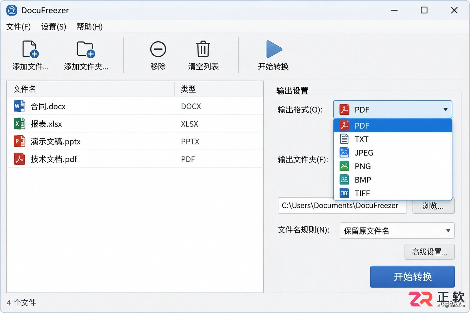Open 高级设置... advanced settings

[x=430, y=252]
